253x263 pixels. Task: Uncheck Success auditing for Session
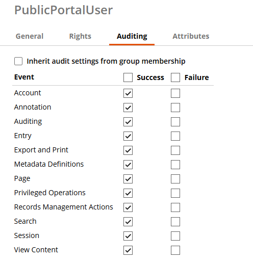pos(128,236)
